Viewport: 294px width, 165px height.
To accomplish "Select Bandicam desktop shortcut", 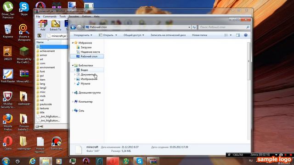I will (x=56, y=143).
